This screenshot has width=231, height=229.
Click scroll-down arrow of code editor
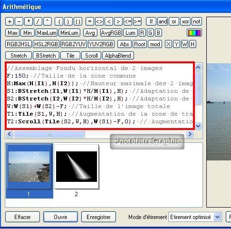(x=198, y=126)
